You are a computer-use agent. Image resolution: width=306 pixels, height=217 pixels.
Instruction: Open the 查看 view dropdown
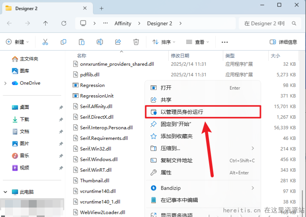click(197, 42)
